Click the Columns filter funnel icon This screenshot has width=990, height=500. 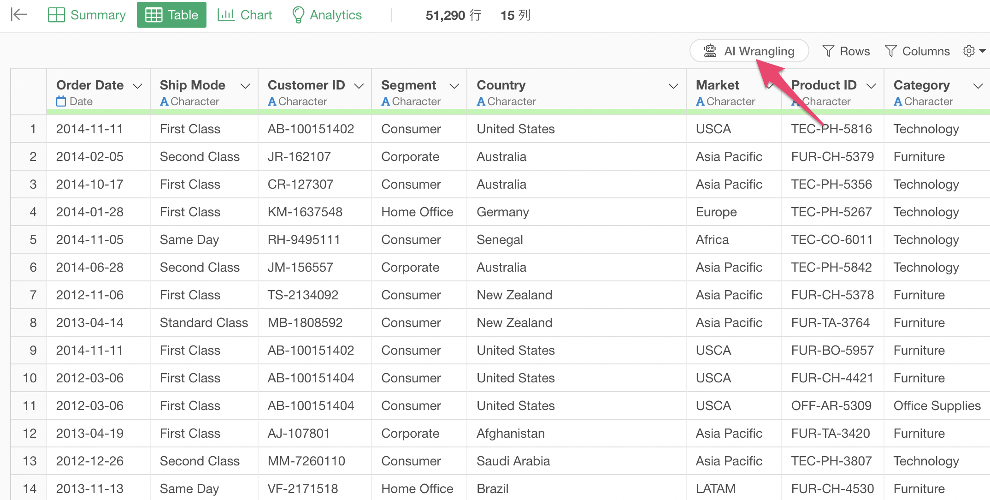click(891, 51)
